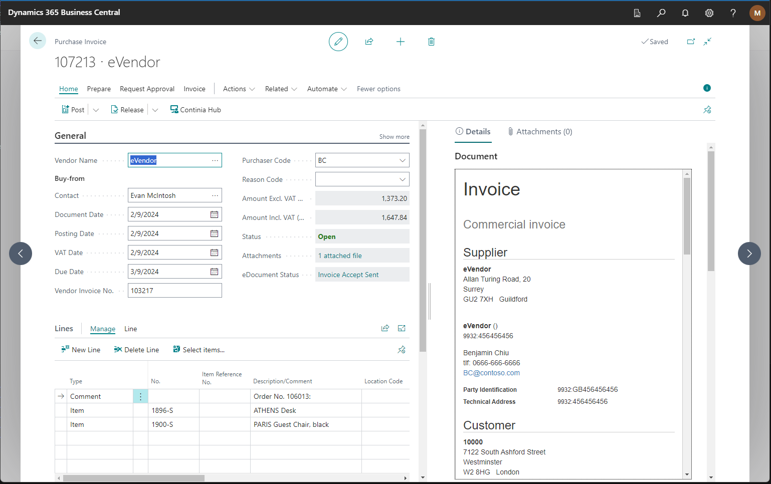Click the back arrow button

[38, 41]
